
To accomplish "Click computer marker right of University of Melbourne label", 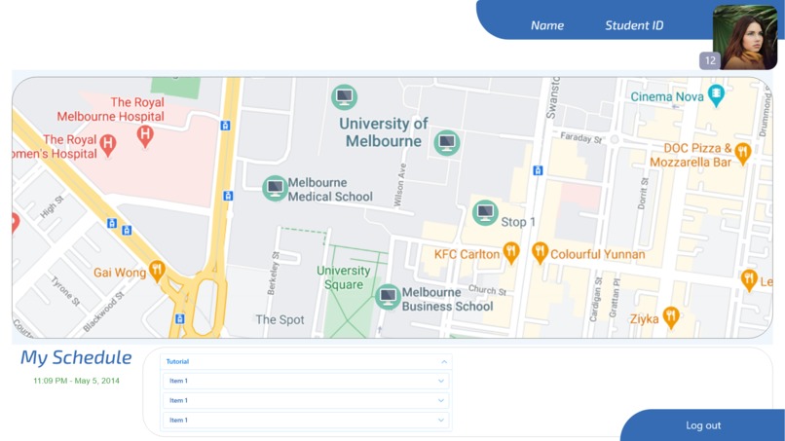I will click(x=447, y=143).
